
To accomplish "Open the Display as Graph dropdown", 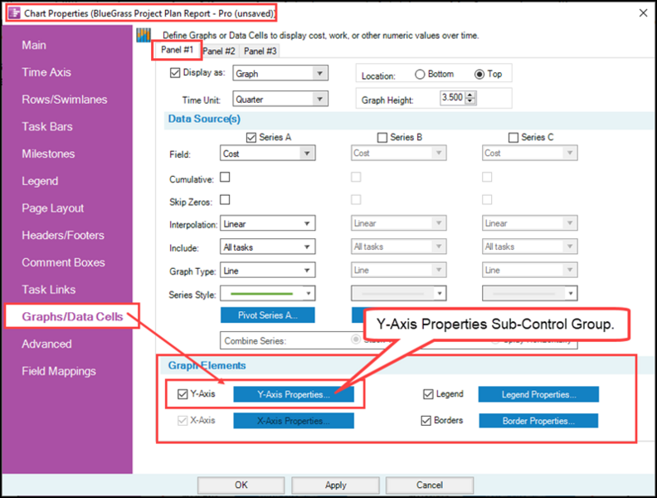I will pos(280,73).
